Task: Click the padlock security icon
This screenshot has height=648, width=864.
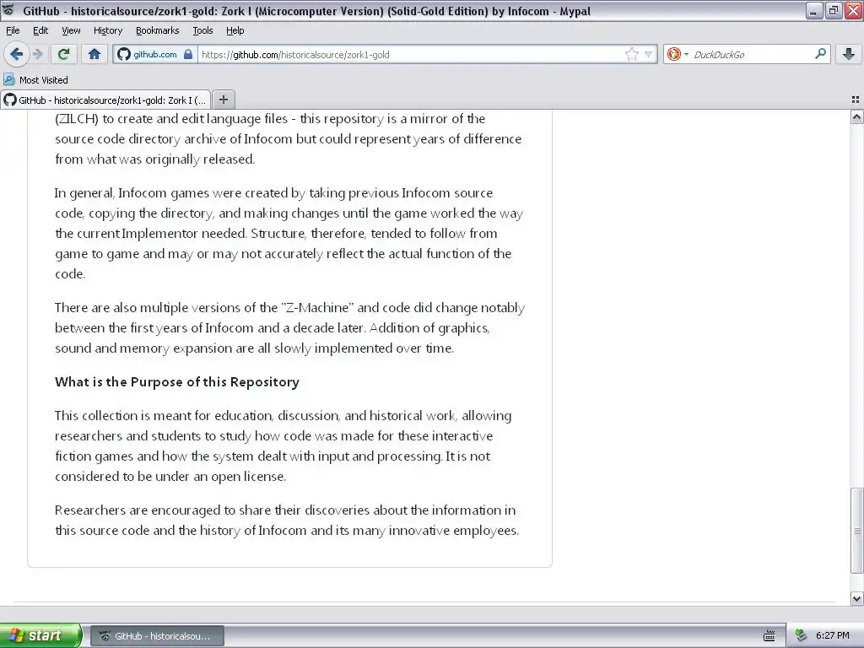Action: coord(188,54)
